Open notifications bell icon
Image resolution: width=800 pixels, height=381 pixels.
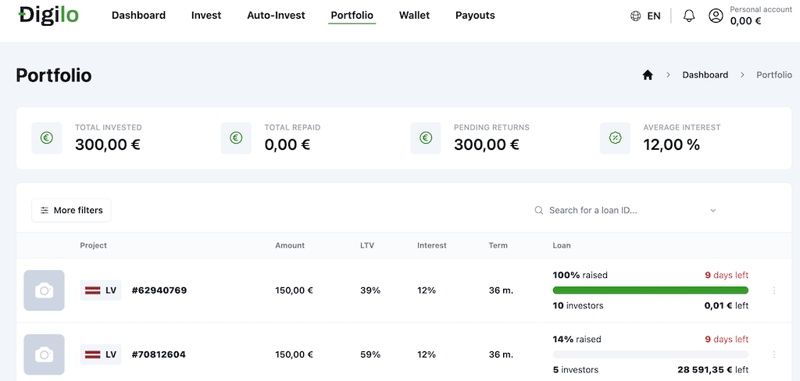tap(689, 16)
